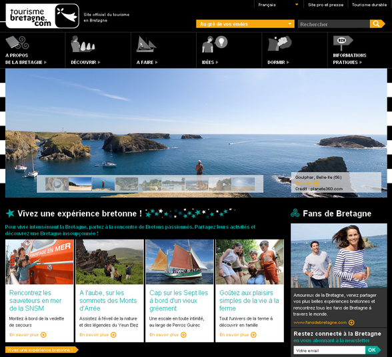This screenshot has height=357, width=392.
Task: Select the person on cliff slideshow thumbnail
Action: tap(103, 184)
